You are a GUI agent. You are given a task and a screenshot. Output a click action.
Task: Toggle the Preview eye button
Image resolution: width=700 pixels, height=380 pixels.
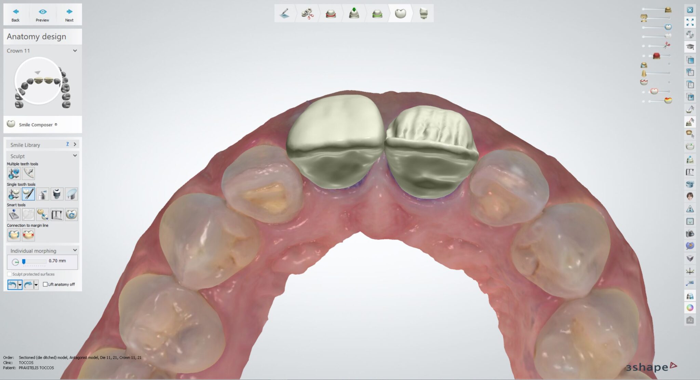[x=42, y=15]
